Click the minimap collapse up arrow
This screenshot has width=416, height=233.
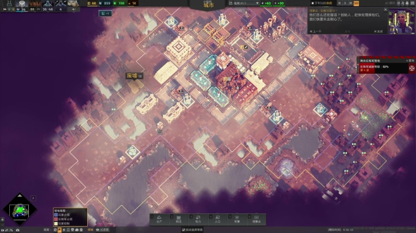click(20, 196)
